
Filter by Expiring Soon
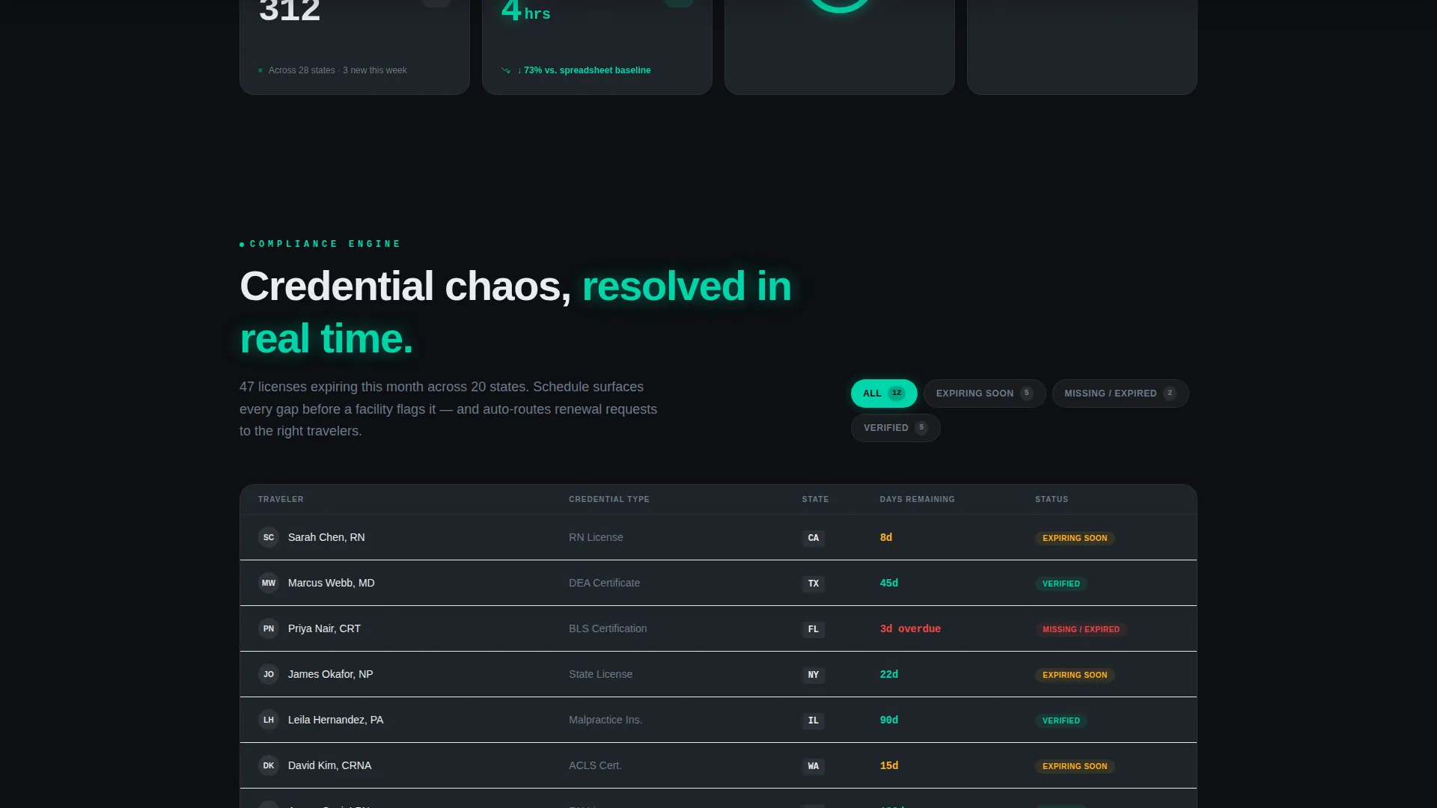(984, 394)
